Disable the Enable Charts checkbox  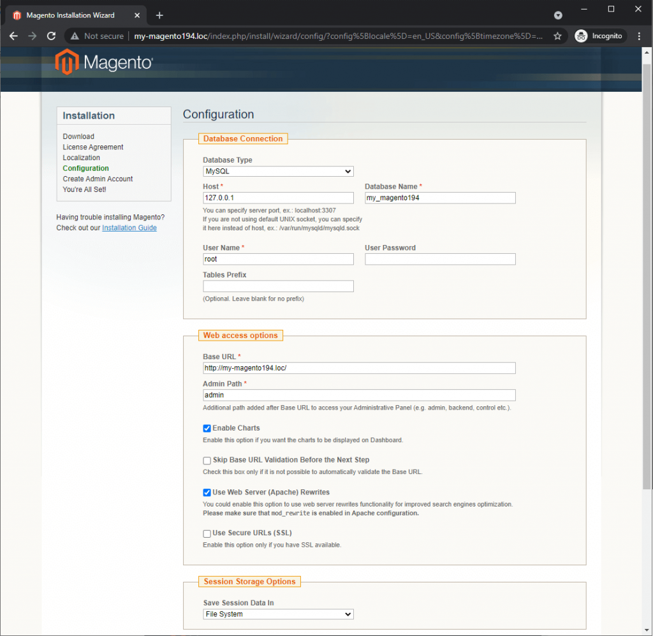tap(207, 429)
